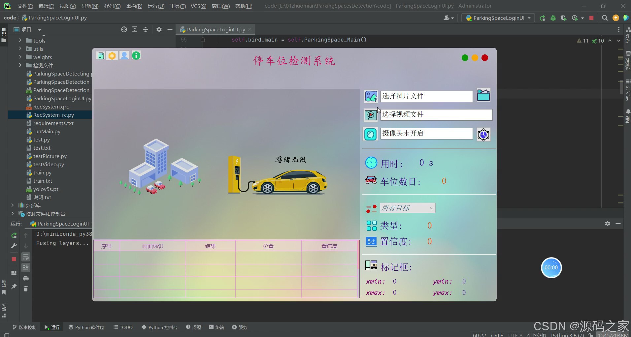Expand the weights folder in project tree

coord(20,57)
